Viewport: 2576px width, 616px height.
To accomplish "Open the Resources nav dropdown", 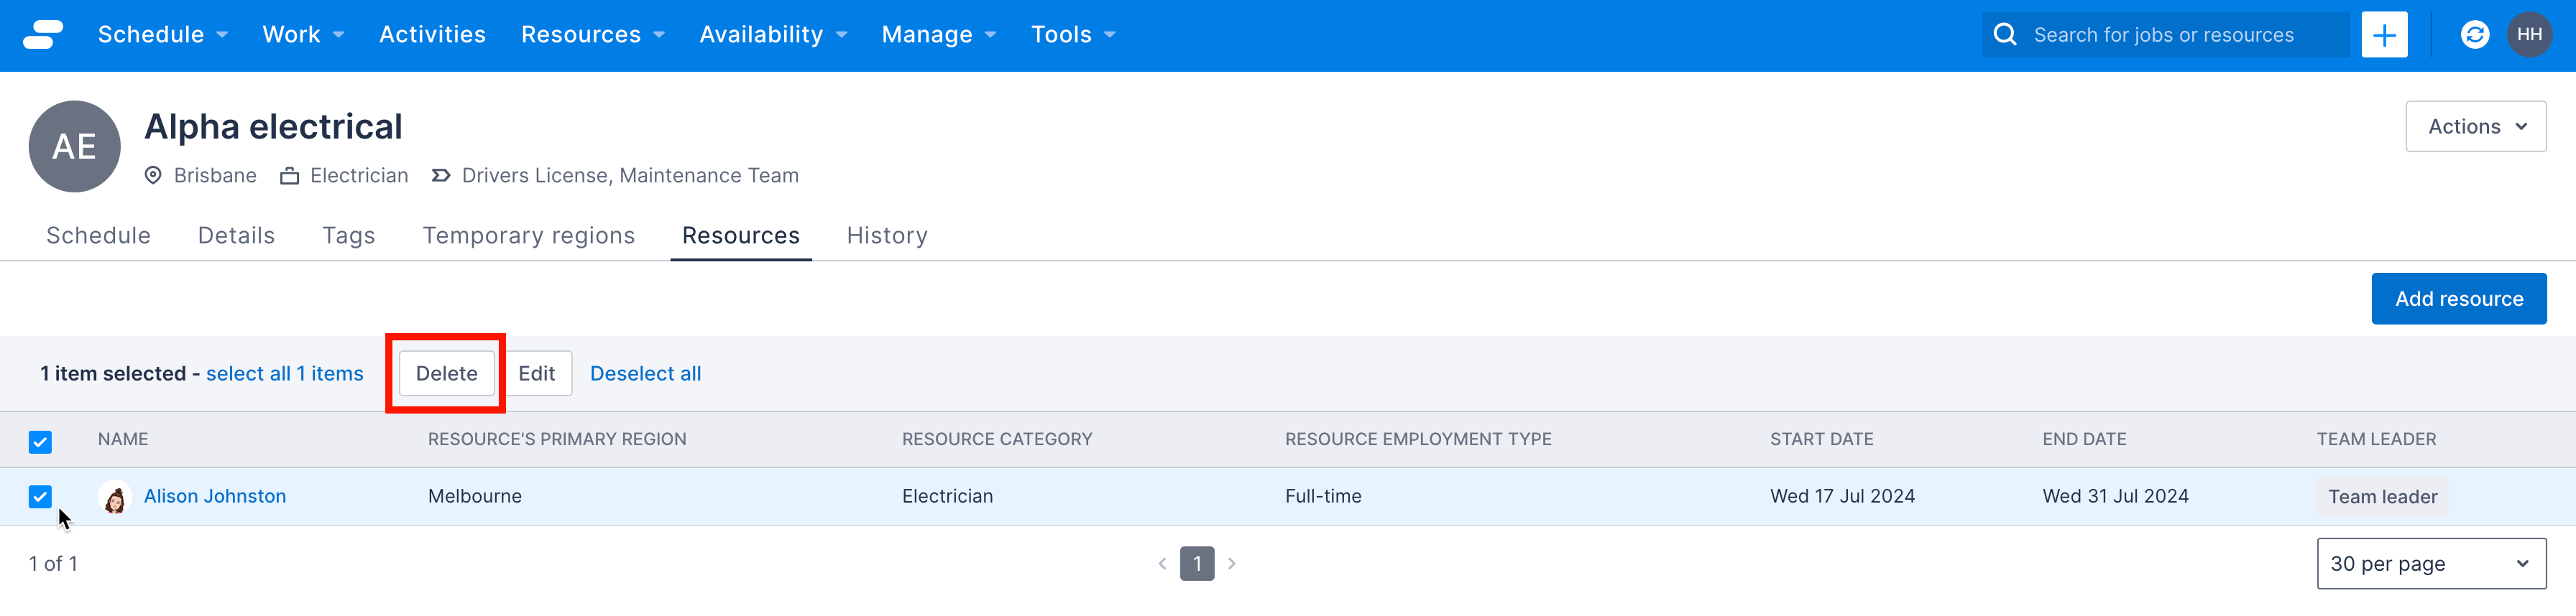I will [593, 35].
